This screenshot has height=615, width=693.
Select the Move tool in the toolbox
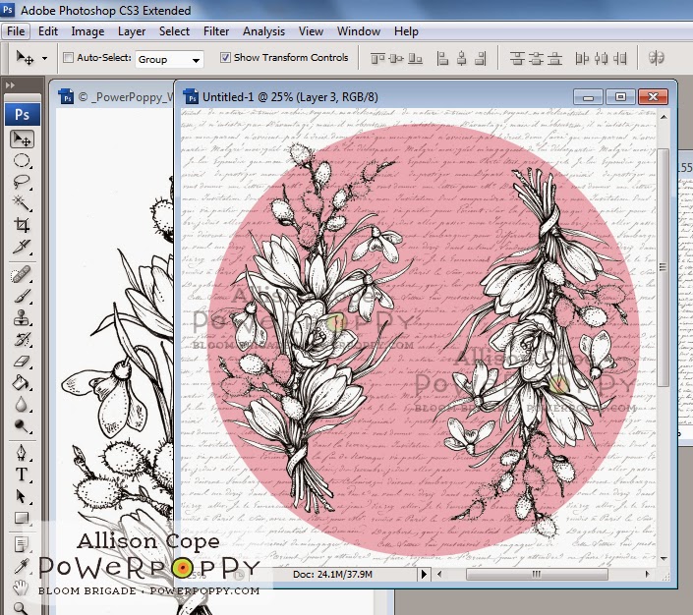click(22, 140)
